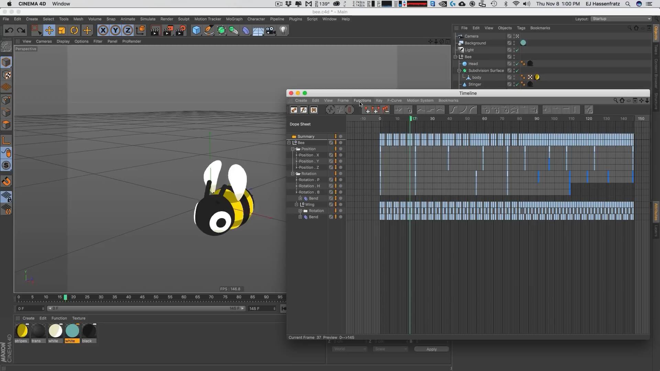660x371 pixels.
Task: Click the Light bulb icon
Action: 283,31
